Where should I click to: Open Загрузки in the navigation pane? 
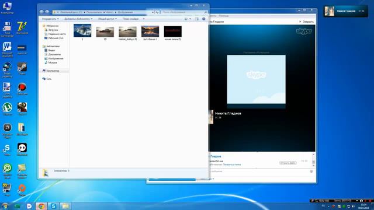tap(53, 30)
